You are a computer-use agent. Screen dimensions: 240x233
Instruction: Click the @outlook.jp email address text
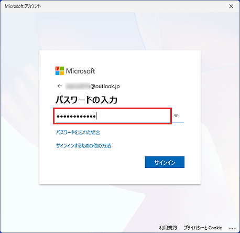click(x=105, y=86)
